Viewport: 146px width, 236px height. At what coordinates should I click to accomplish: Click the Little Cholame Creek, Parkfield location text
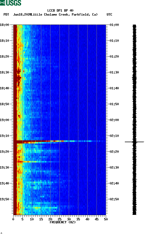point(64,15)
